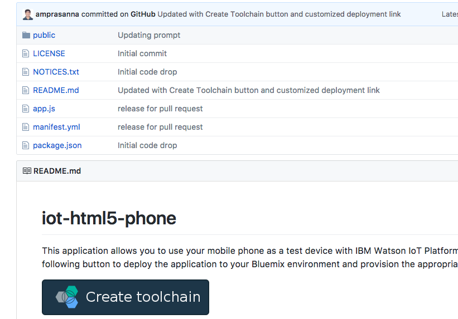The width and height of the screenshot is (458, 319).
Task: Click the Create toolchain button
Action: (126, 297)
